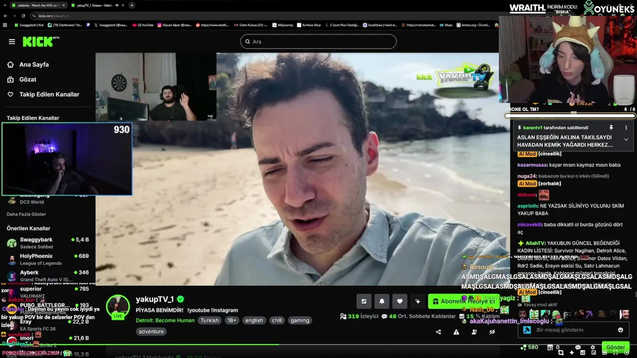Toggle the heart follow button

coord(400,301)
